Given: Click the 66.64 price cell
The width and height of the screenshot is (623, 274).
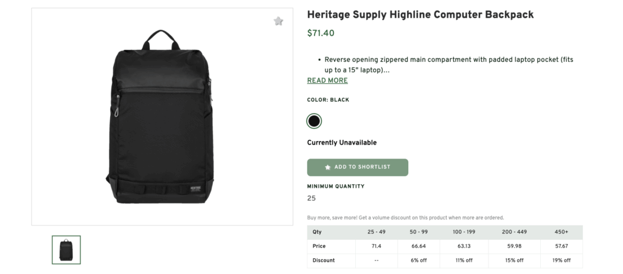Looking at the screenshot, I should [419, 246].
